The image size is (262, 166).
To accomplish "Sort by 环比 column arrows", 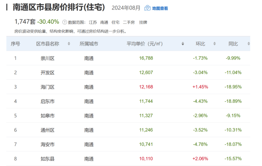I will tap(215, 44).
